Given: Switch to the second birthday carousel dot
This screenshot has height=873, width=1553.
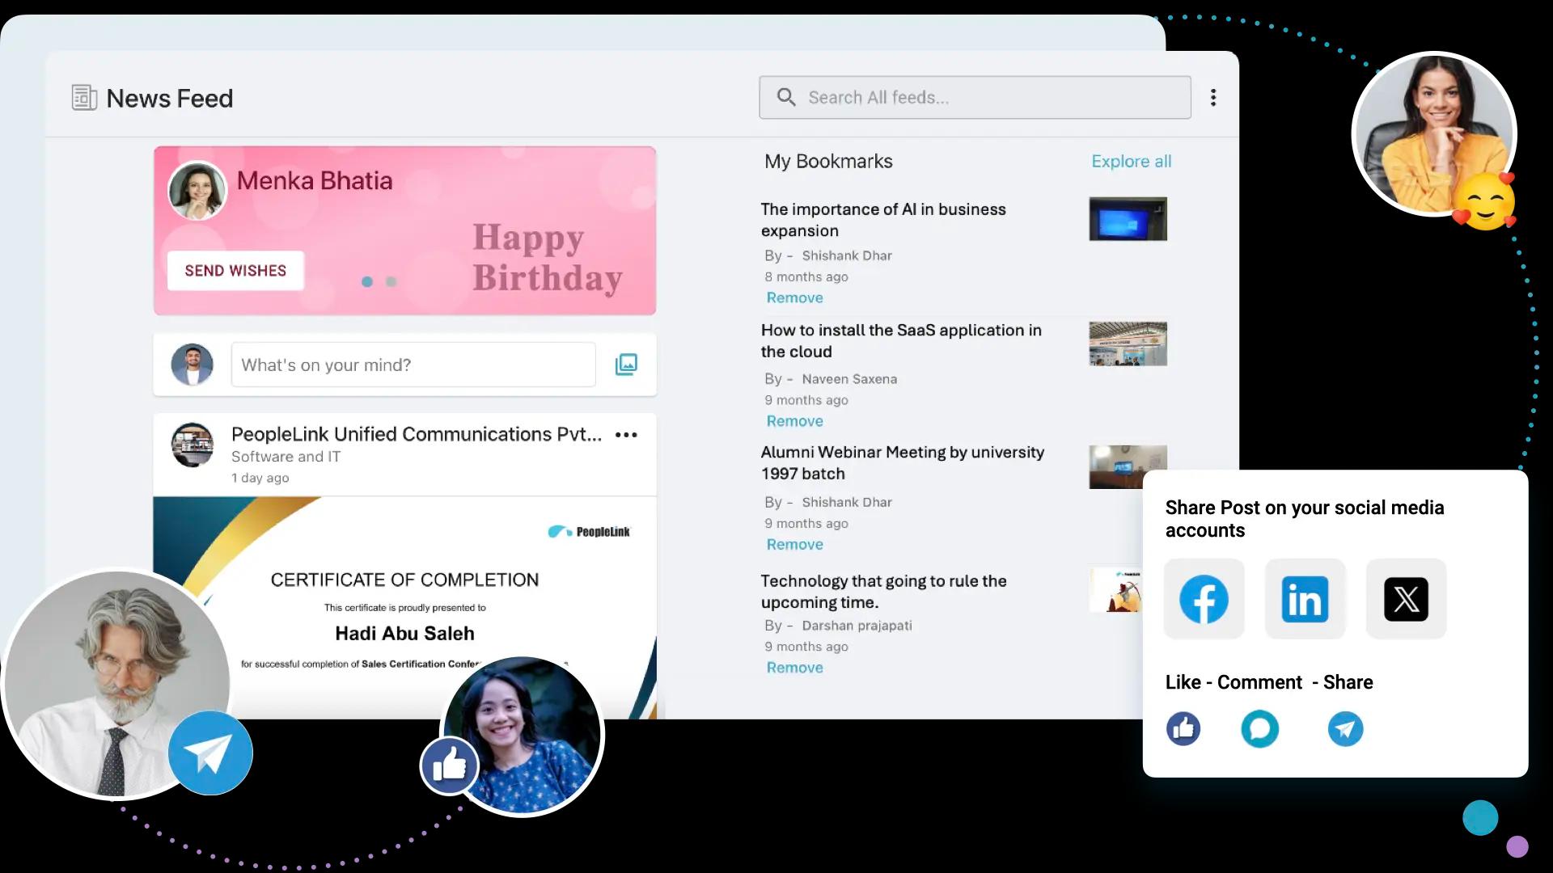Looking at the screenshot, I should tap(391, 282).
